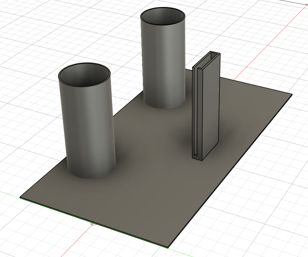
Task: Select the green axis line at far left
Action: [x=9, y=194]
